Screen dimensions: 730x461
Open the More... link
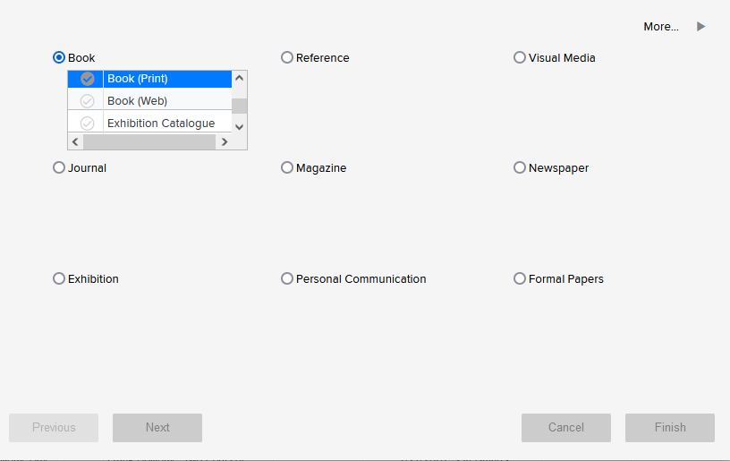pyautogui.click(x=661, y=27)
